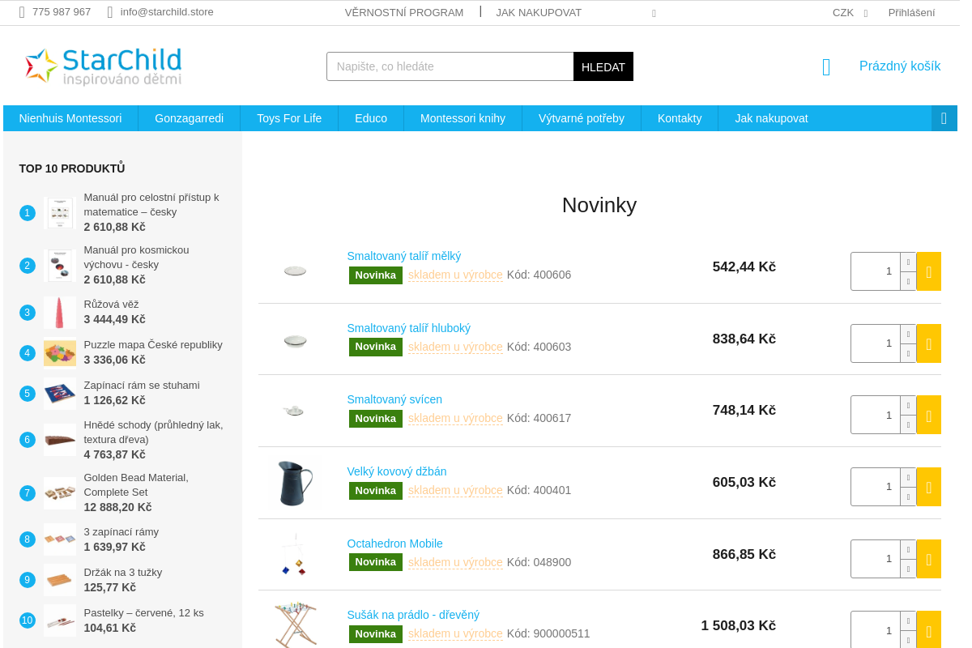The height and width of the screenshot is (648, 972).
Task: Click Velký kovový džbán product thumbnail
Action: pyautogui.click(x=295, y=483)
